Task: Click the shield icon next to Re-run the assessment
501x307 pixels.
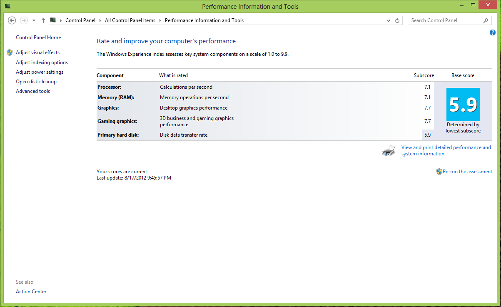Action: (439, 172)
